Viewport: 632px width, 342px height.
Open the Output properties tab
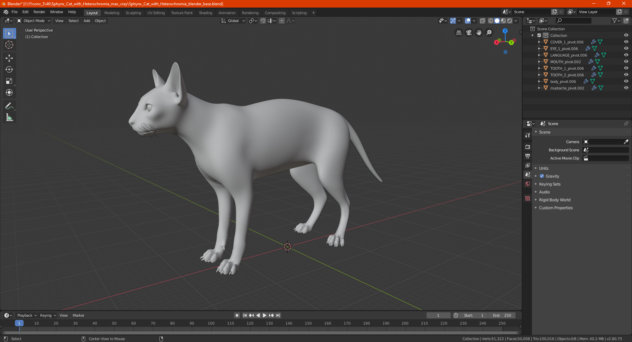[528, 156]
